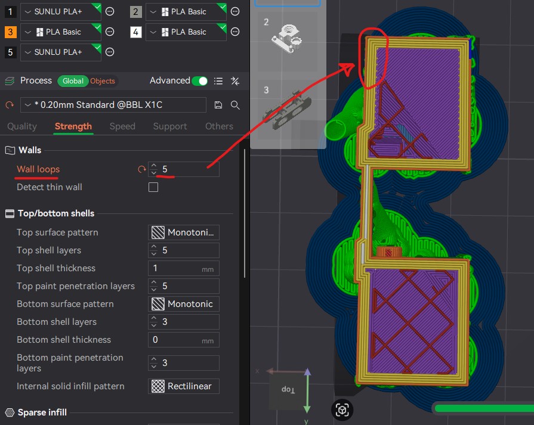Image resolution: width=534 pixels, height=425 pixels.
Task: Open Top surface pattern dropdown
Action: point(184,232)
